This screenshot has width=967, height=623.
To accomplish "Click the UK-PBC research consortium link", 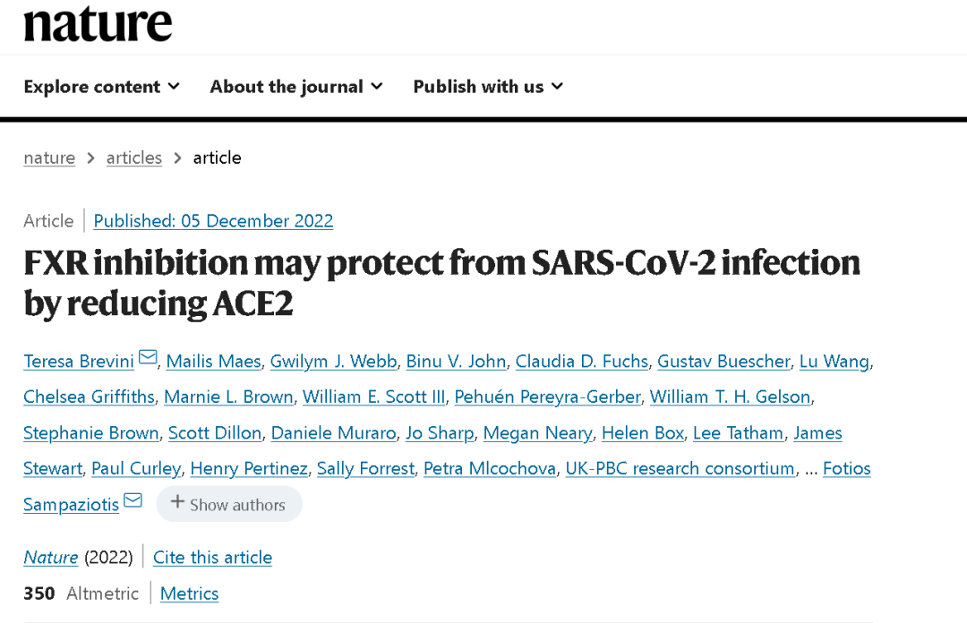I will [680, 469].
